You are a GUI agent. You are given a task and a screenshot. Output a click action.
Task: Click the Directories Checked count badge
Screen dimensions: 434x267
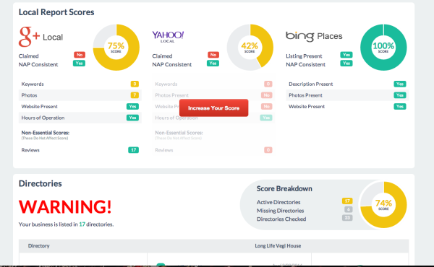pyautogui.click(x=347, y=218)
